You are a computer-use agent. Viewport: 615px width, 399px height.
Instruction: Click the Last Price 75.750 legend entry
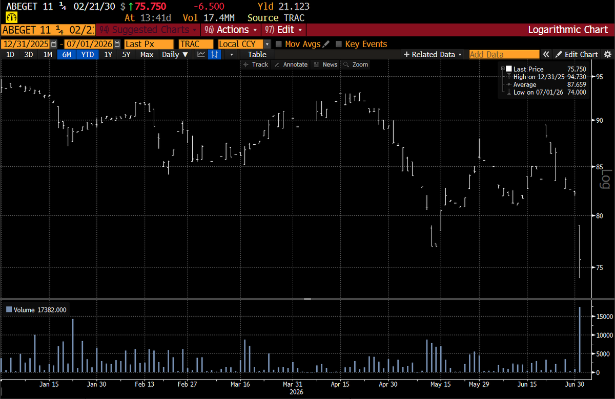coord(549,69)
